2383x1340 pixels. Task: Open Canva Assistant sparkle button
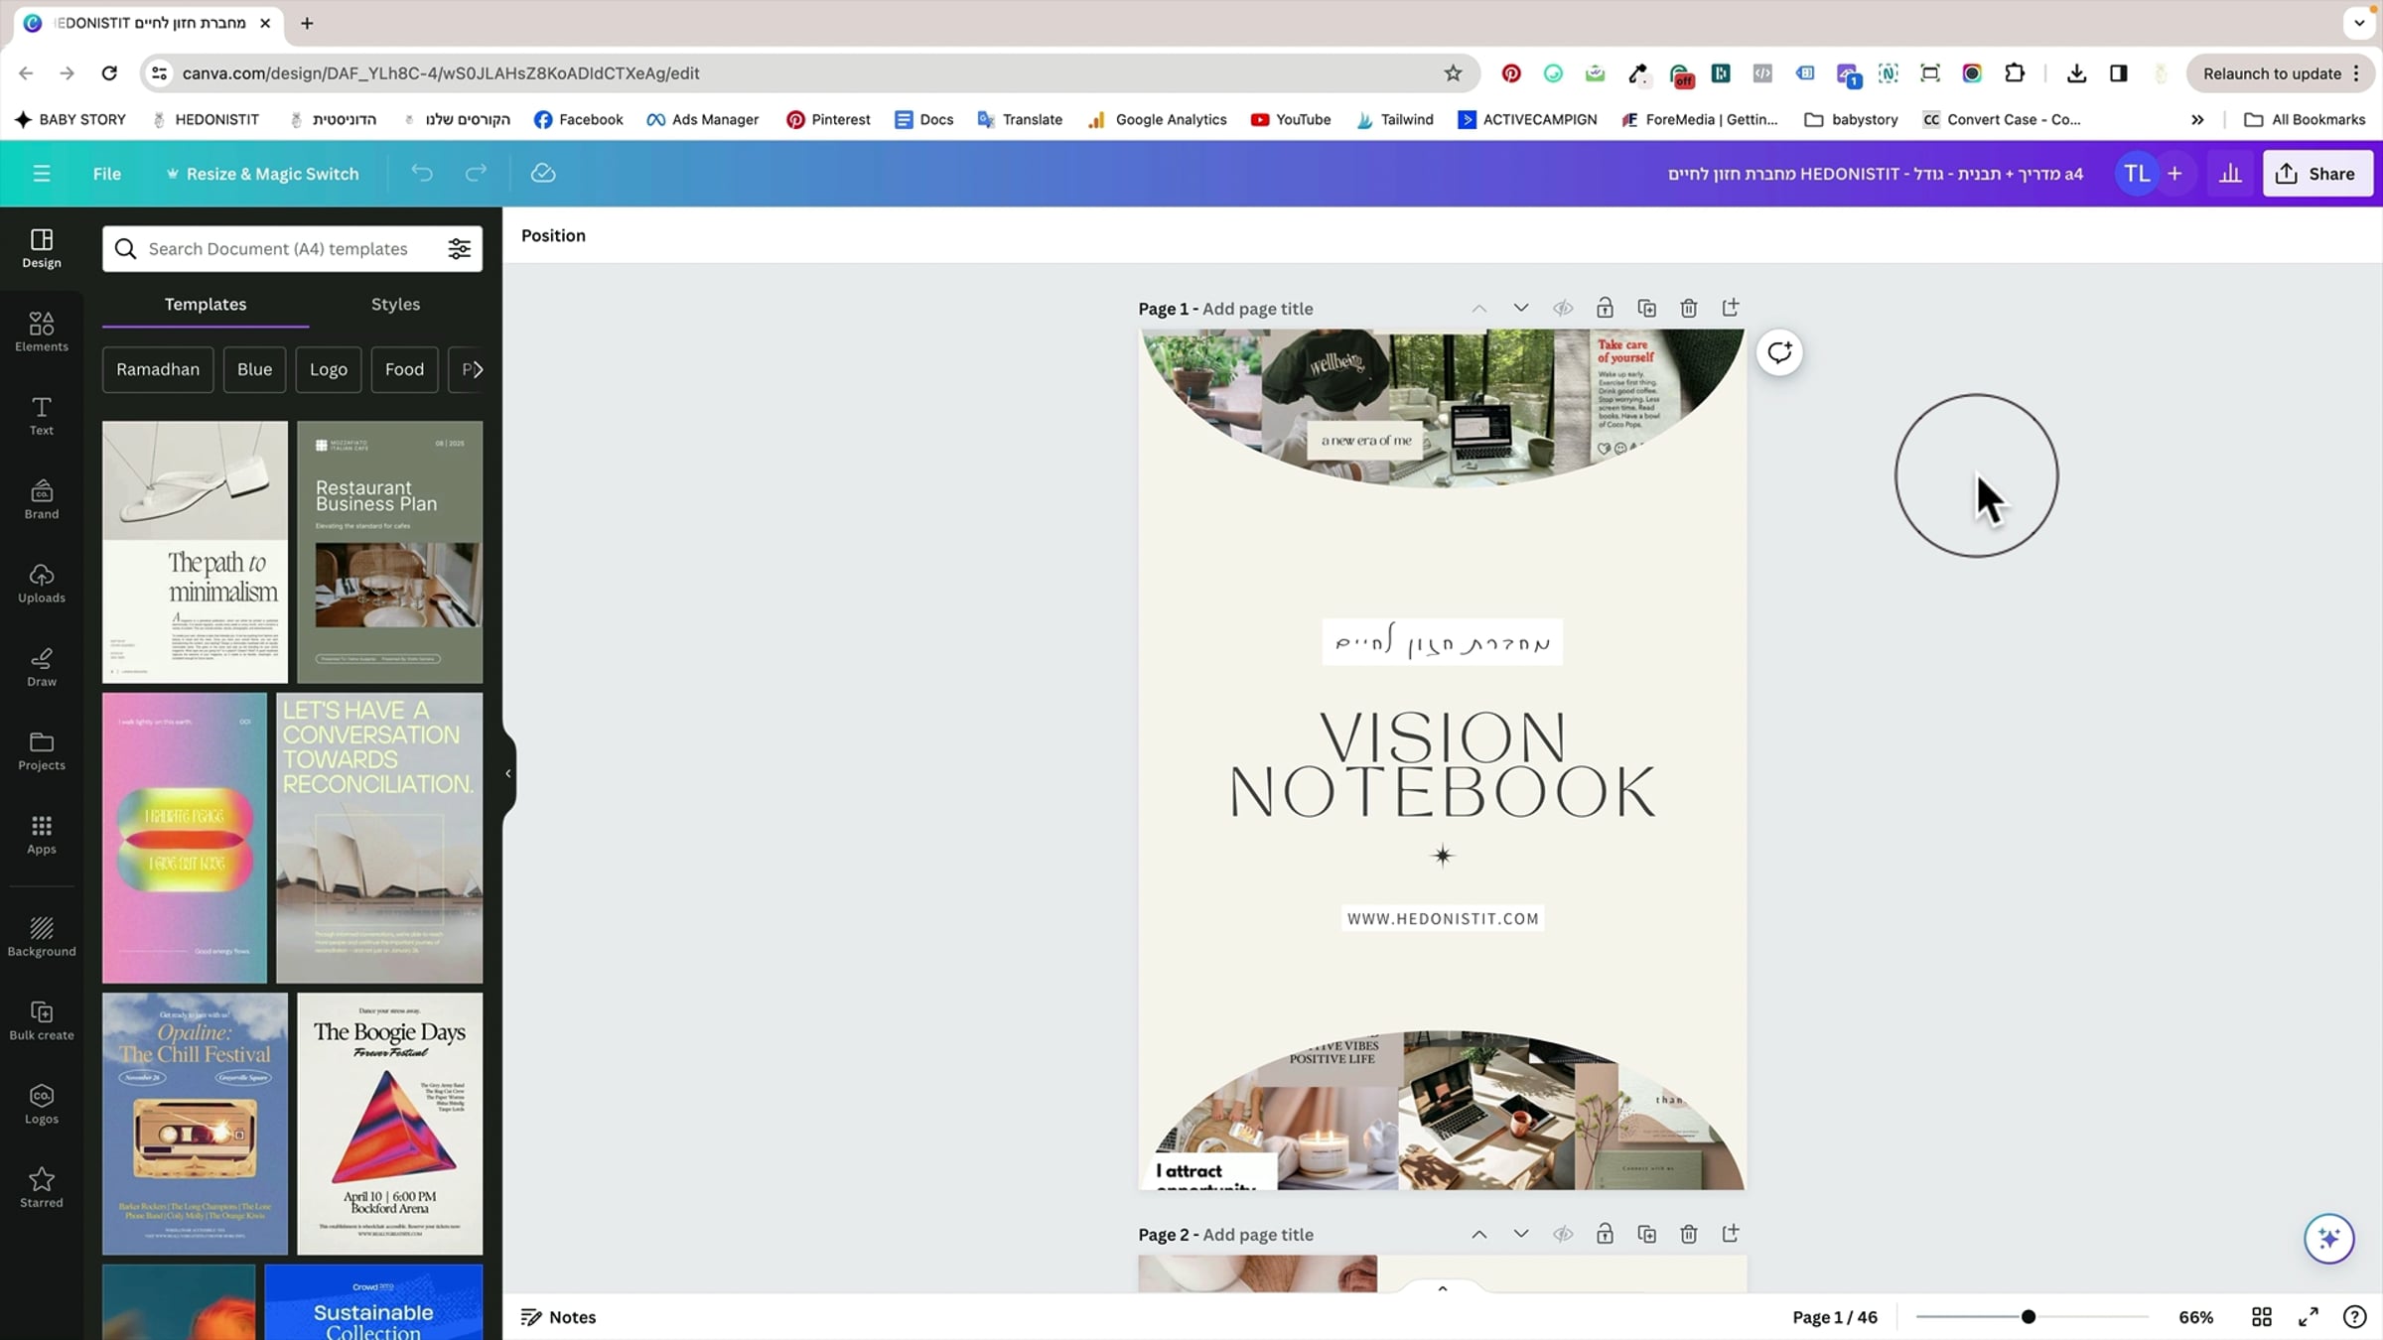2329,1238
